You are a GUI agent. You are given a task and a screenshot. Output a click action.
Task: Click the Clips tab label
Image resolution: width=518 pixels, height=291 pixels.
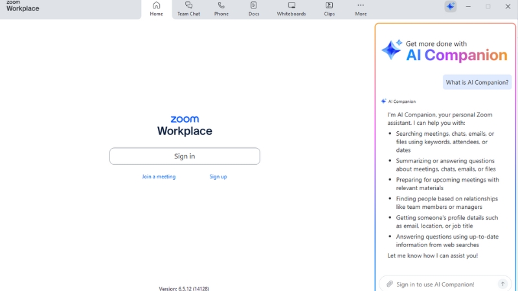coord(329,14)
